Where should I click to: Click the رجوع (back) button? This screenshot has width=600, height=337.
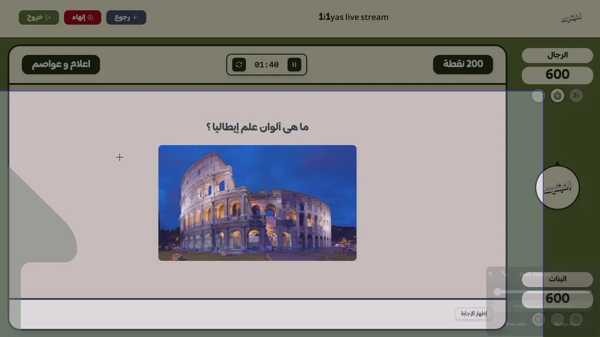point(126,17)
